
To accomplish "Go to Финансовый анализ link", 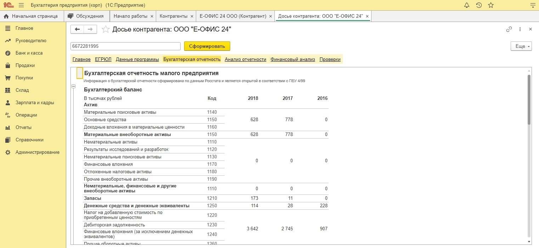I will [x=293, y=60].
